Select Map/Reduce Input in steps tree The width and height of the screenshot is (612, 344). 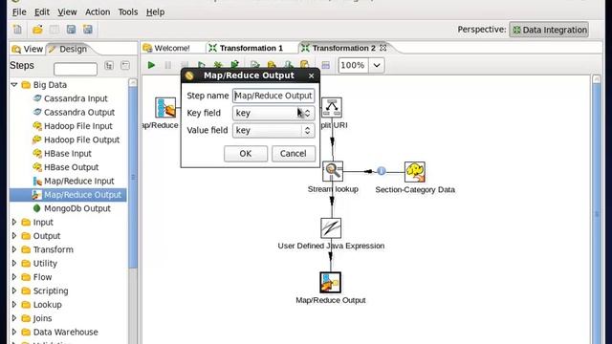pyautogui.click(x=78, y=181)
